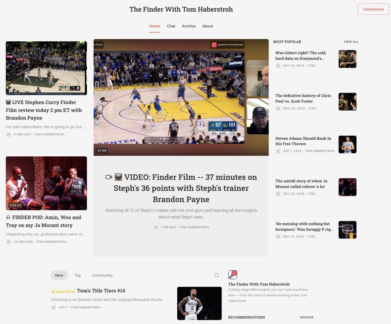The image size is (391, 324).
Task: Select the Home tab
Action: [x=155, y=26]
